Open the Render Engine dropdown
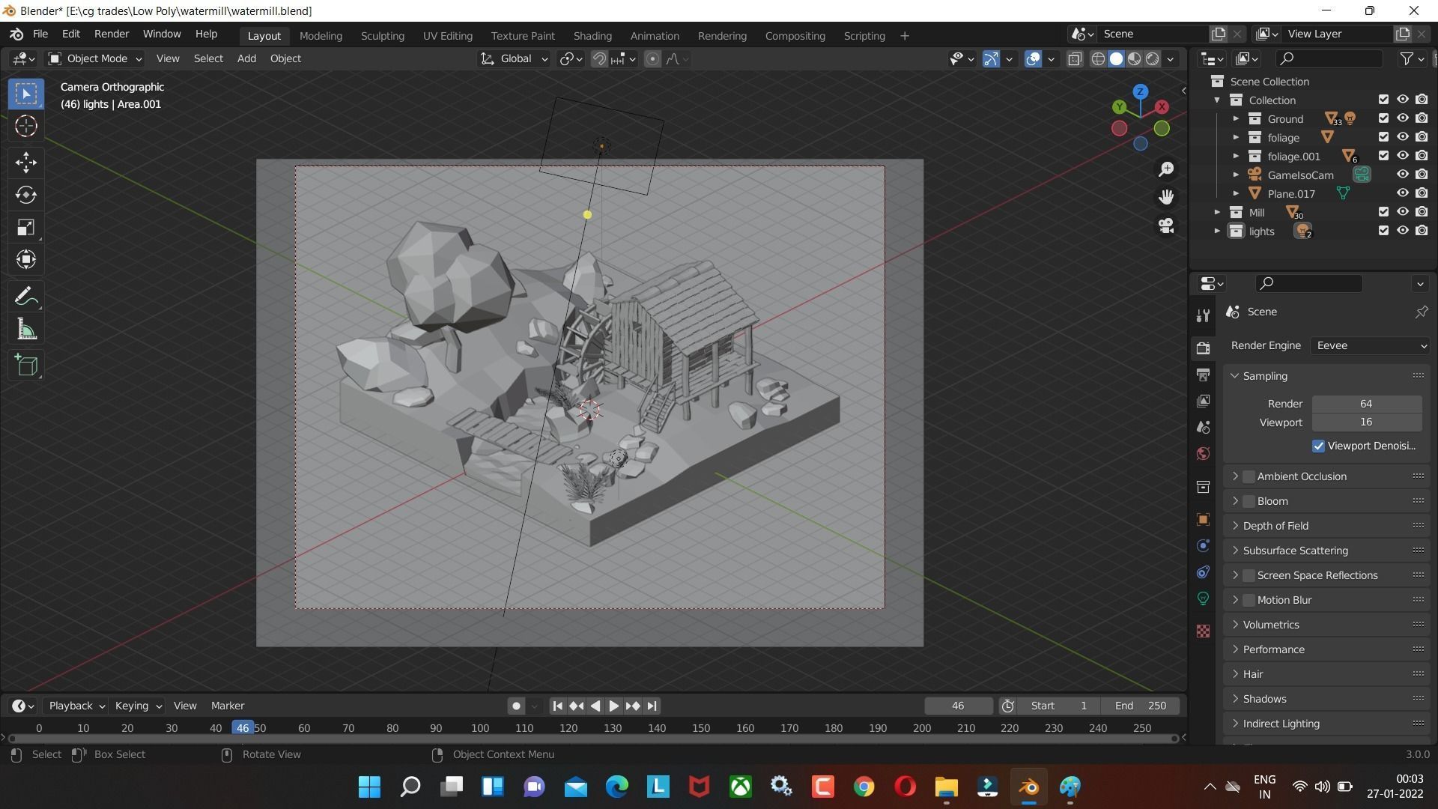1438x809 pixels. pyautogui.click(x=1371, y=345)
